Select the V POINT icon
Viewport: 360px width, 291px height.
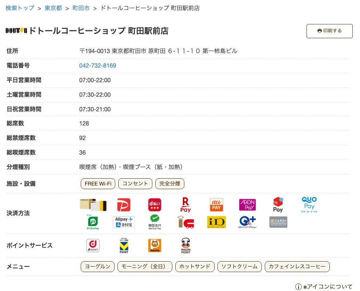[124, 246]
